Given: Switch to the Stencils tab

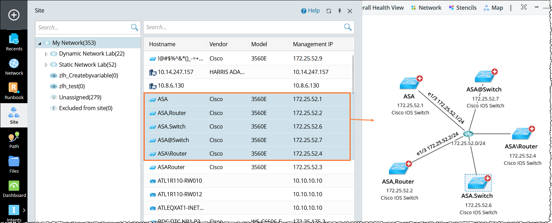Looking at the screenshot, I should pyautogui.click(x=463, y=8).
